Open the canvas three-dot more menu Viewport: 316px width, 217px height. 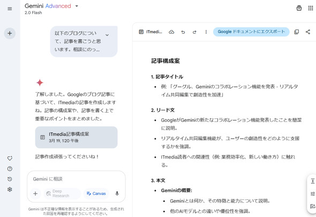pyautogui.click(x=206, y=32)
